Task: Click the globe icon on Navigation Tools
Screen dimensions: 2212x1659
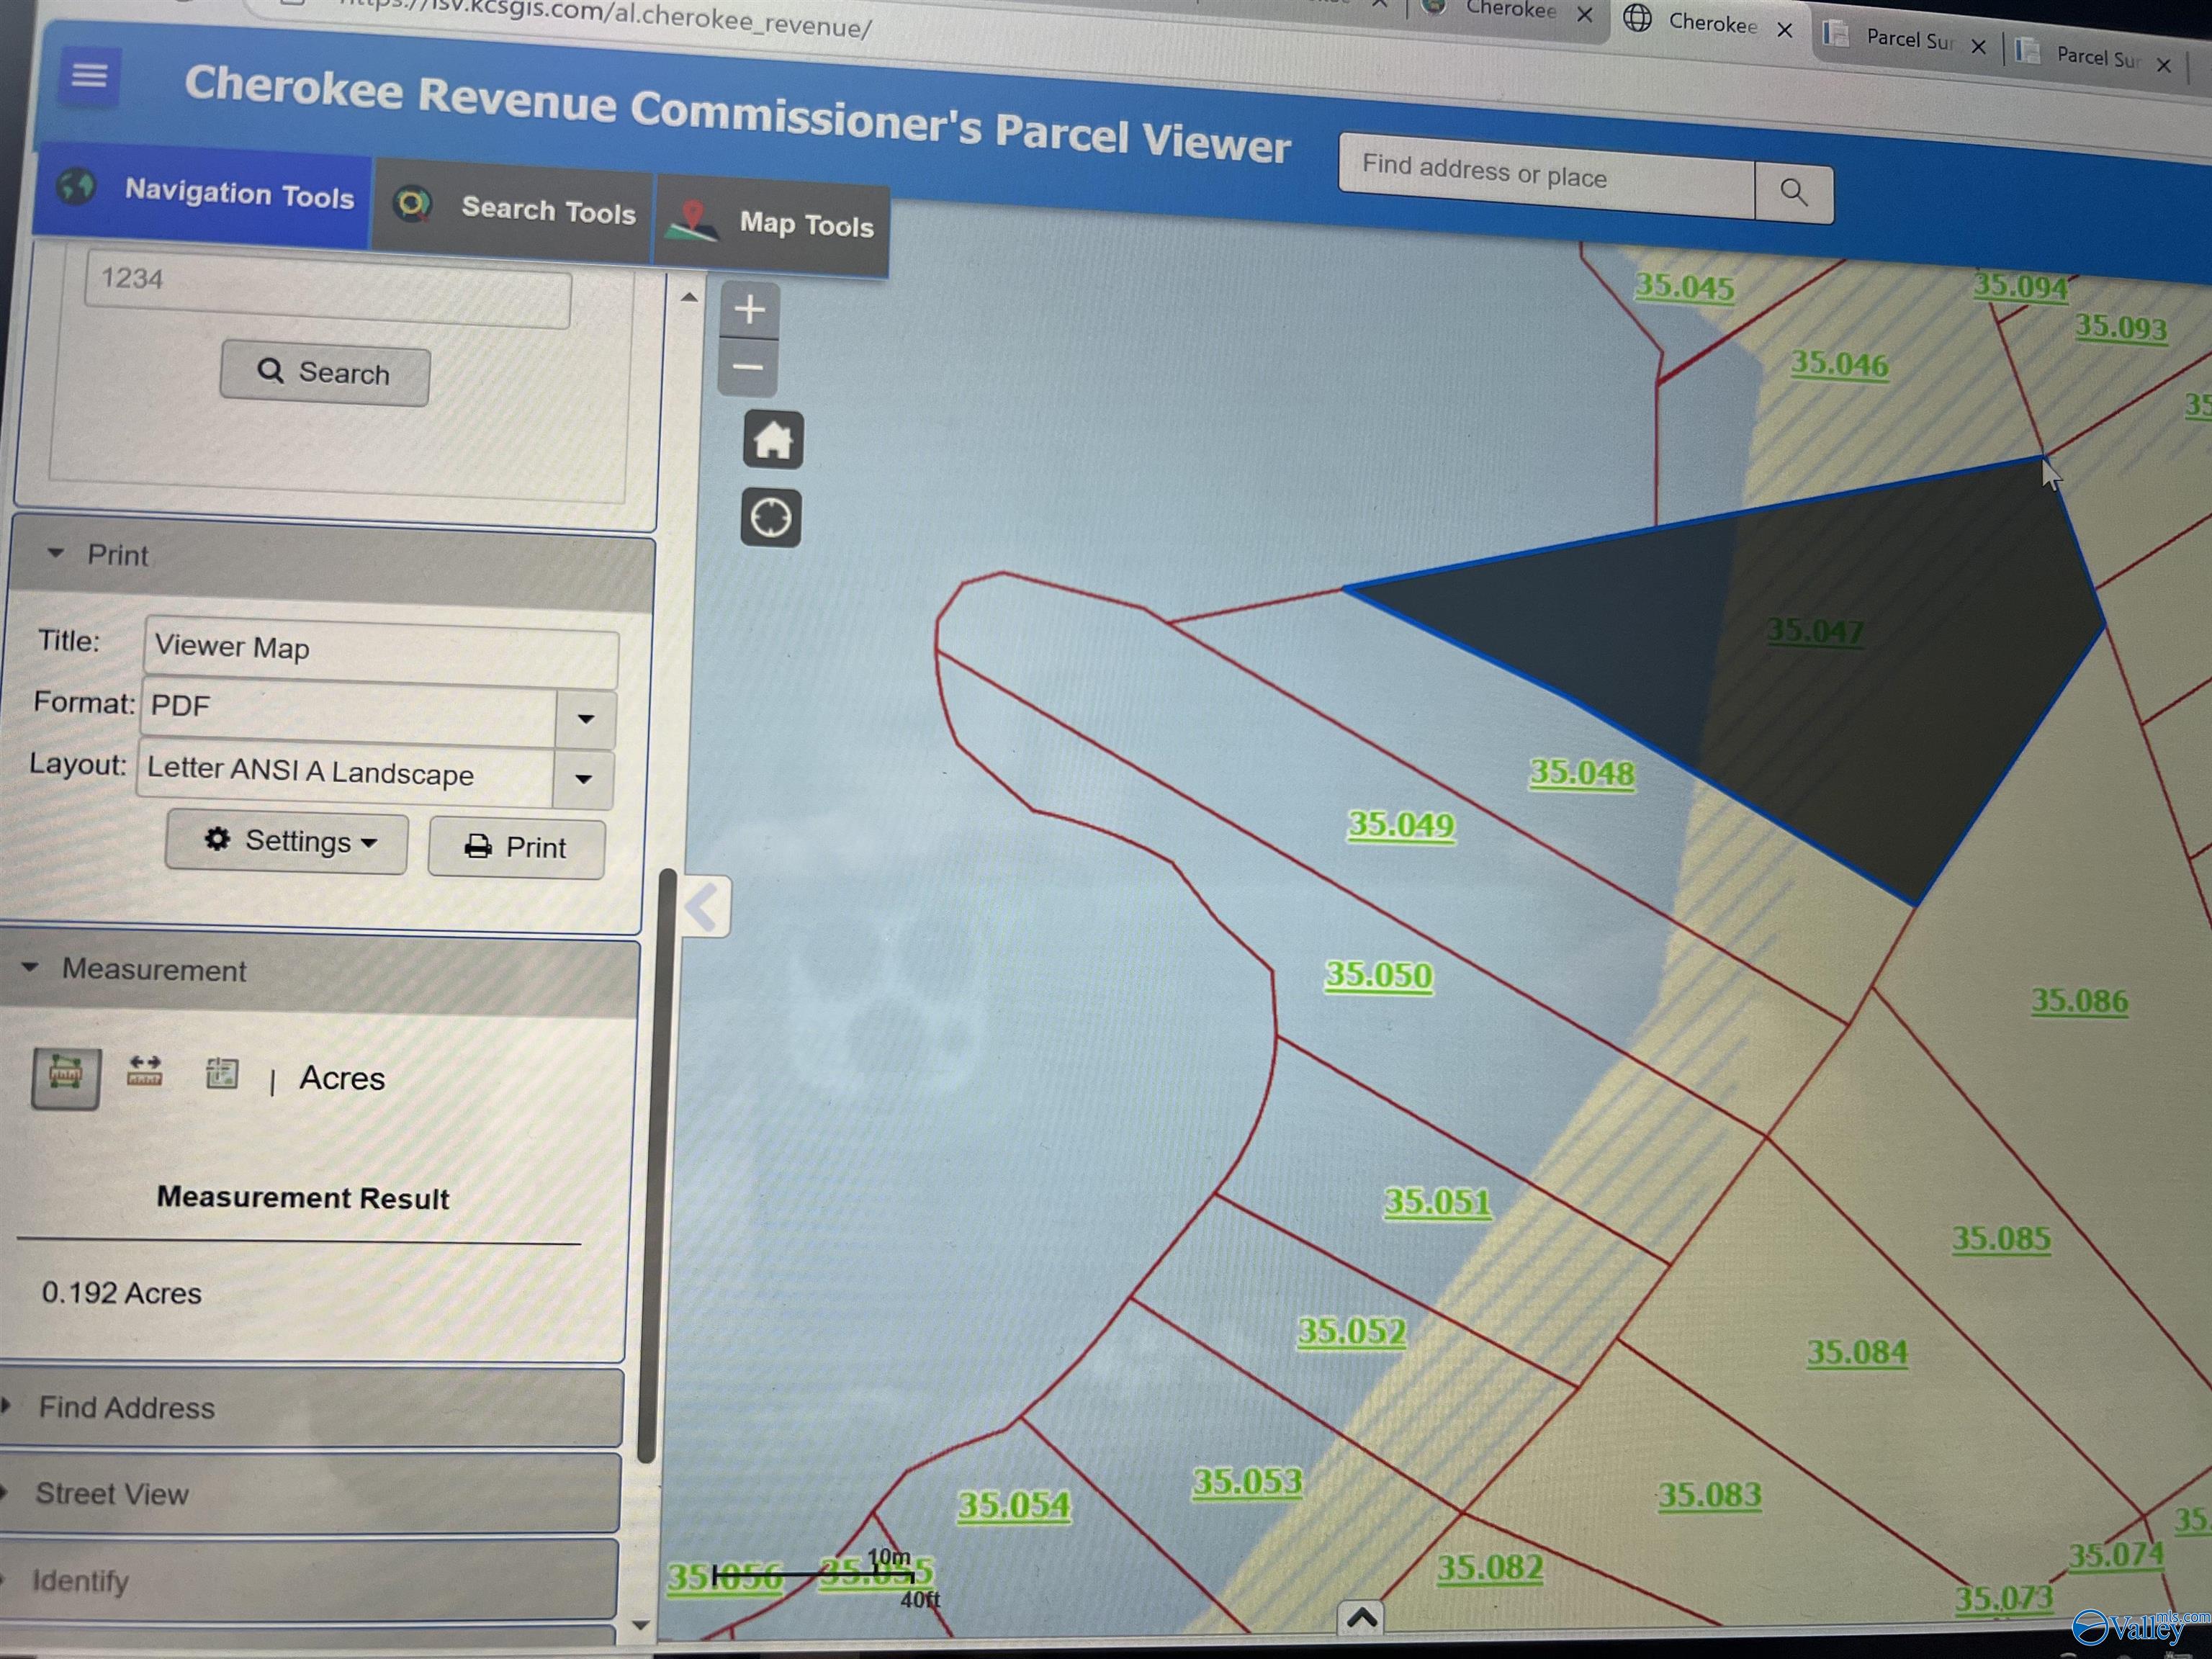Action: point(76,186)
